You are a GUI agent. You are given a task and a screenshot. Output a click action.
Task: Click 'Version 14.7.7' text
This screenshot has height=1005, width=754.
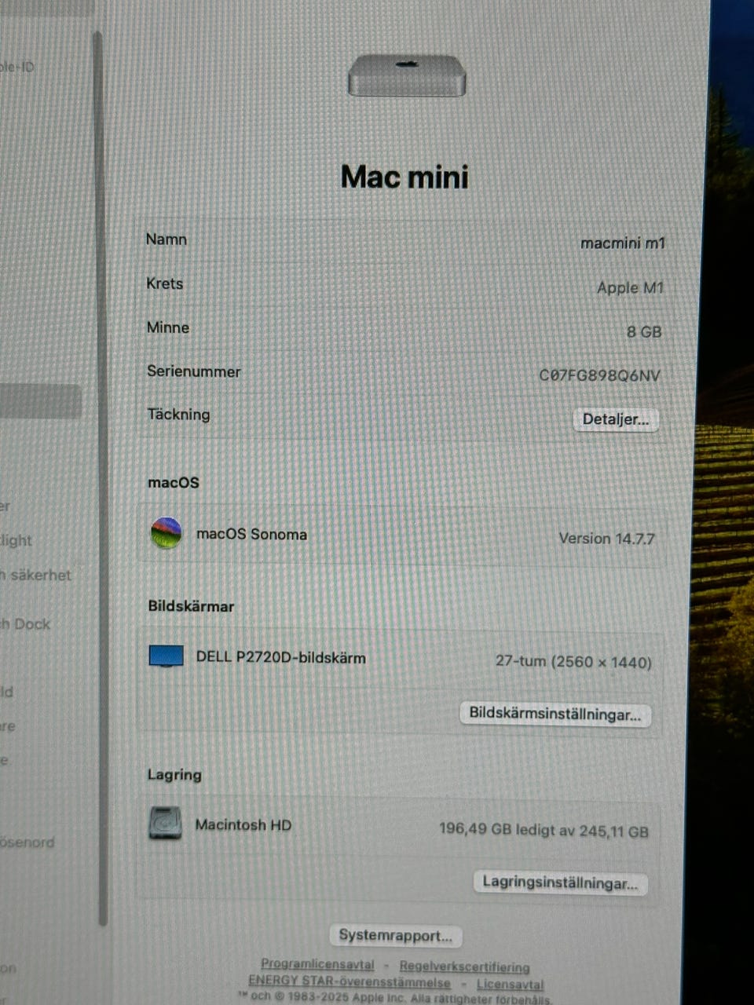pos(606,539)
